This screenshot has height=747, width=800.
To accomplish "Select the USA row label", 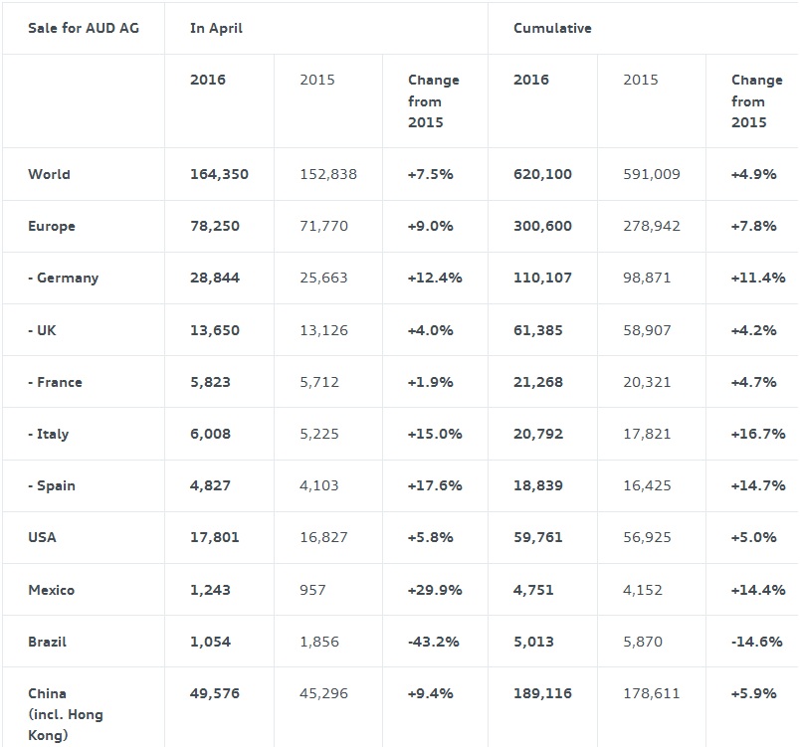I will pos(42,537).
